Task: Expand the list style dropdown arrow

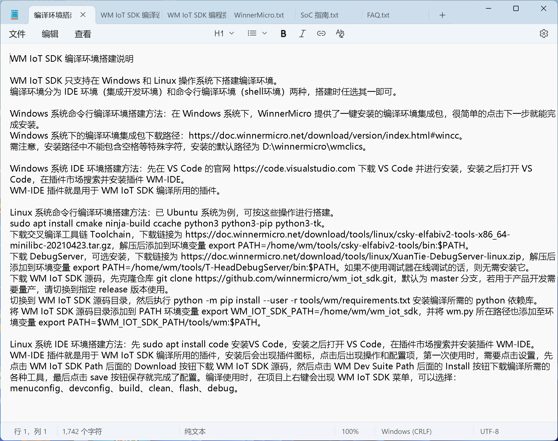Action: (x=264, y=33)
